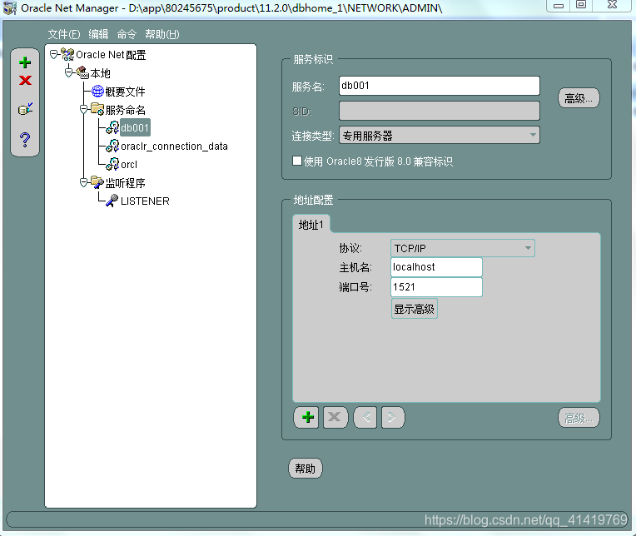
Task: Click the 本地 node icon in tree
Action: pos(82,72)
